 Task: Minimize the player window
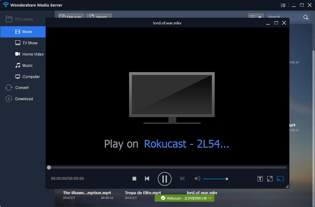coord(268,23)
